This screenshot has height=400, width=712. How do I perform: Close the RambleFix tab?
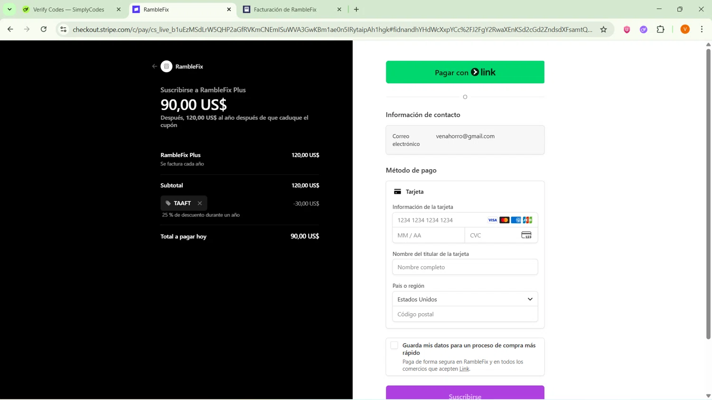[x=229, y=9]
